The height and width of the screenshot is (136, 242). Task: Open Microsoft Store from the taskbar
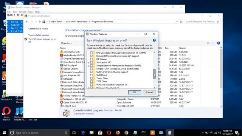(100, 133)
